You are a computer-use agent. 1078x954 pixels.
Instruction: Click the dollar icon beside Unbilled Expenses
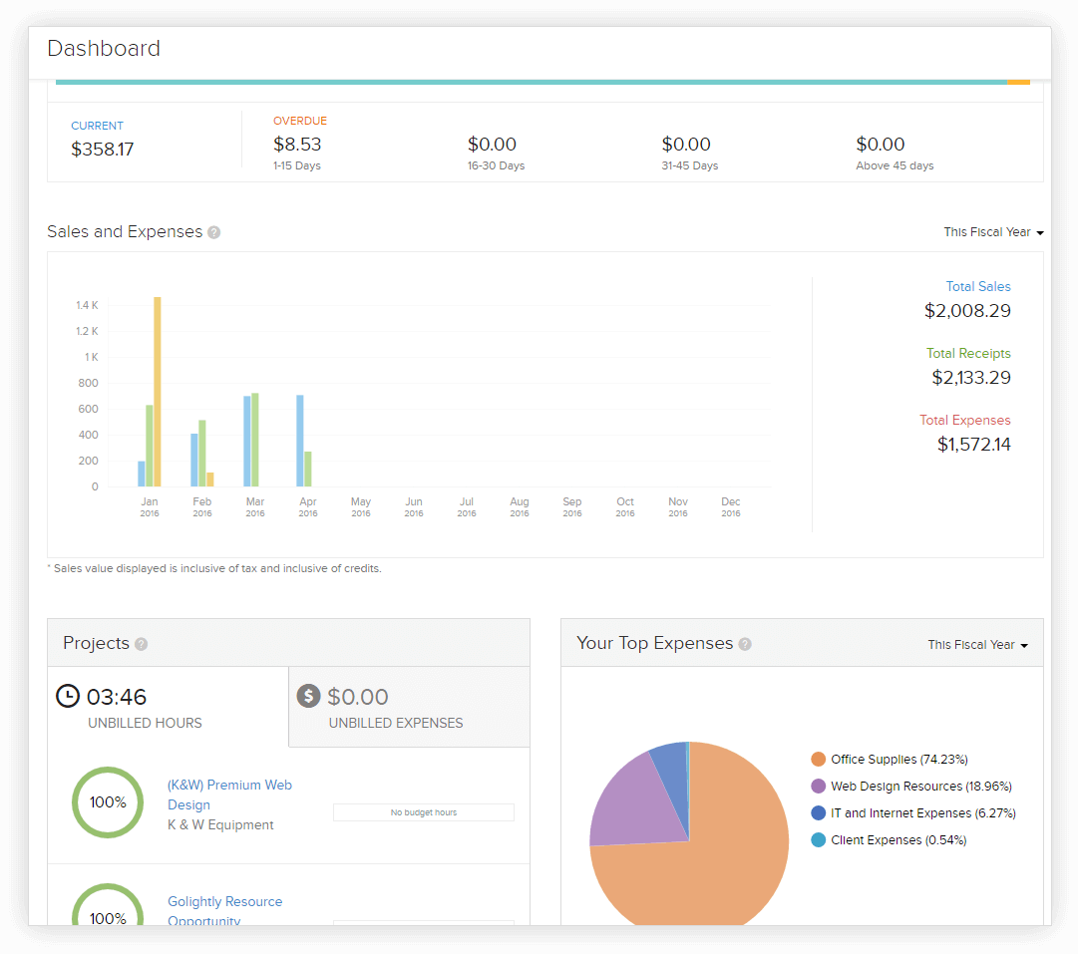(309, 696)
